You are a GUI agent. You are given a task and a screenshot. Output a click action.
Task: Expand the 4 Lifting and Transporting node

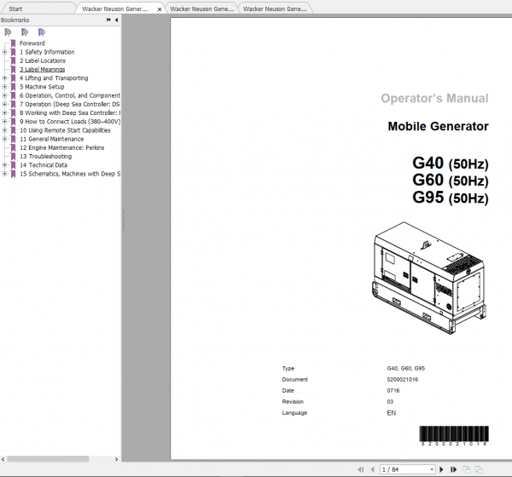(x=4, y=78)
